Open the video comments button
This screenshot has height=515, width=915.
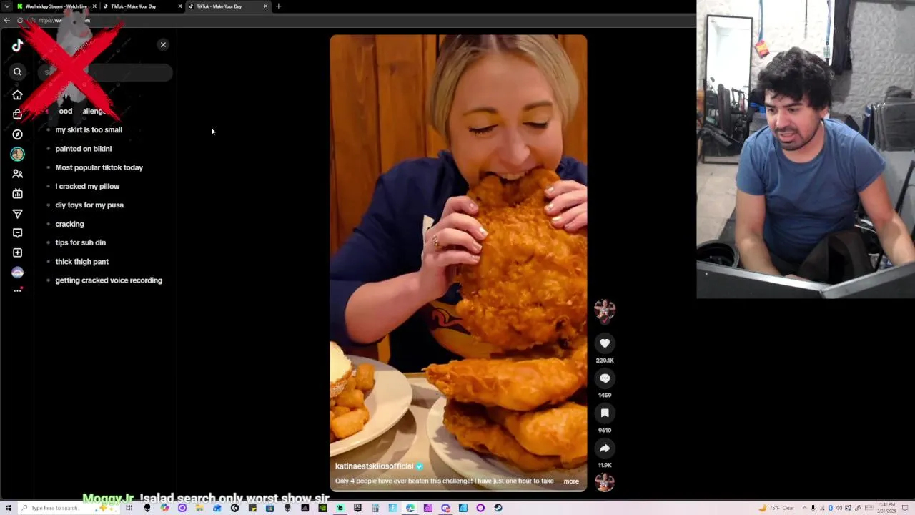coord(605,378)
